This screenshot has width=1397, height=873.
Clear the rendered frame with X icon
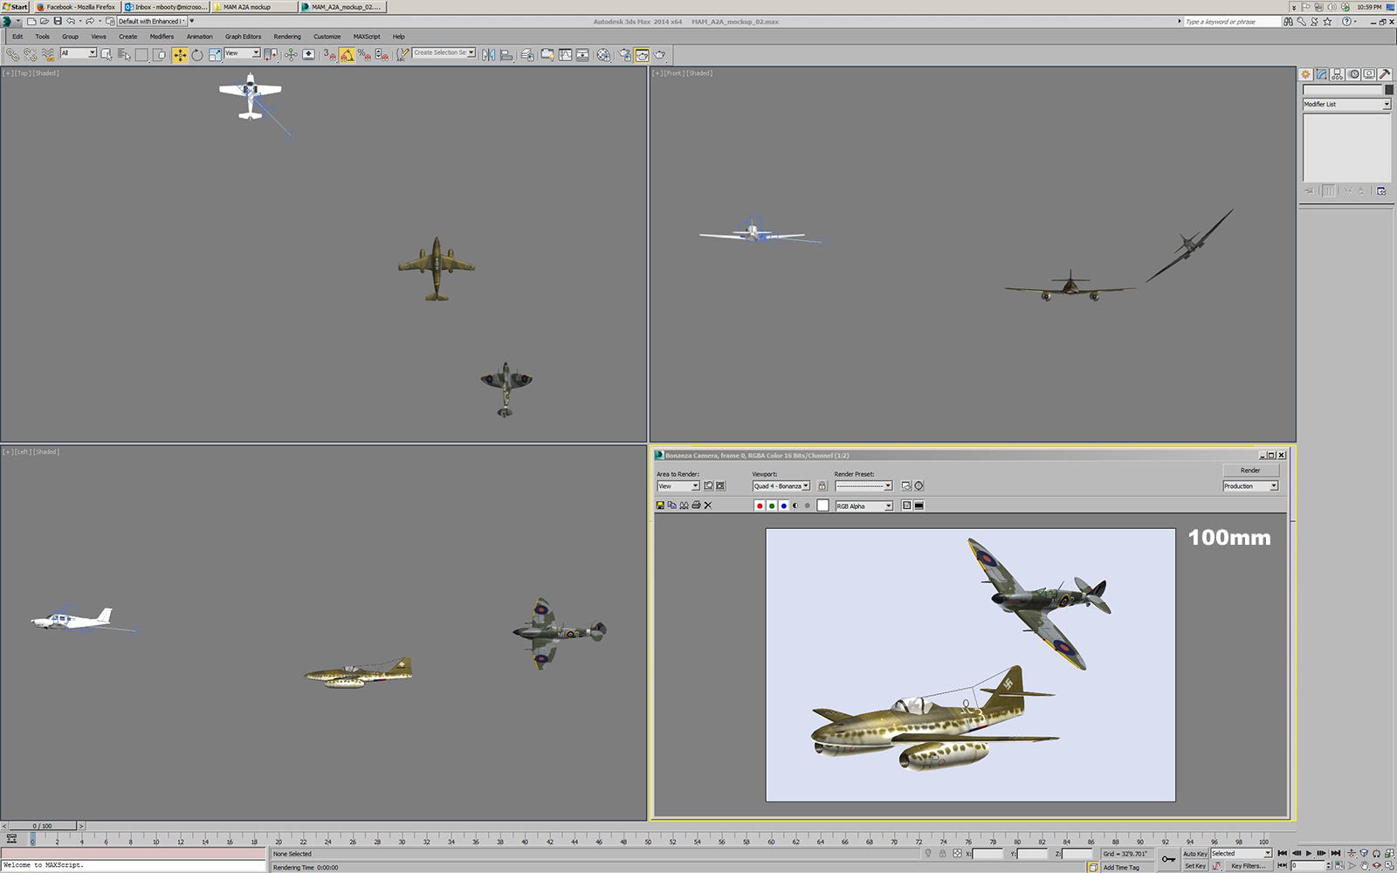[x=708, y=505]
